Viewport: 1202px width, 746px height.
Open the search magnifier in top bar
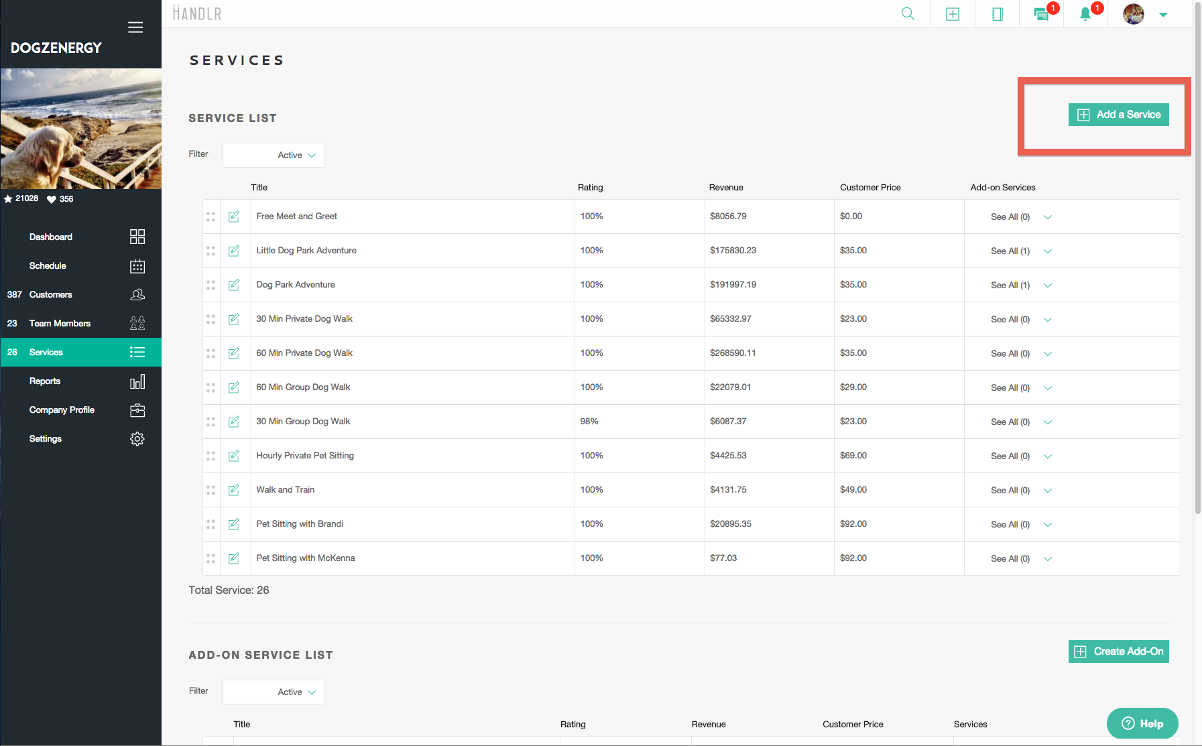pos(908,14)
